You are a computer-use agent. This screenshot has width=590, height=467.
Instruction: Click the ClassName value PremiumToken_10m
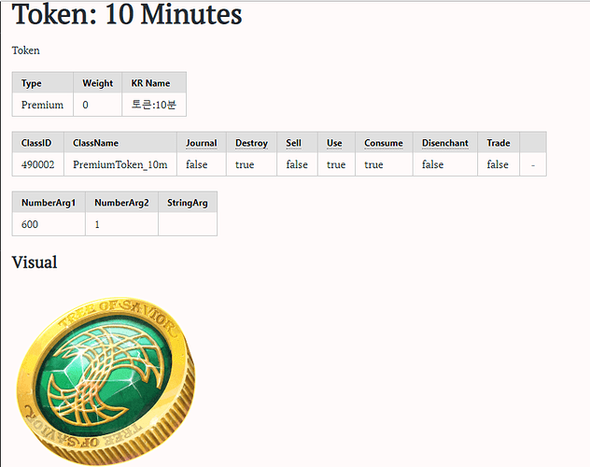click(119, 164)
